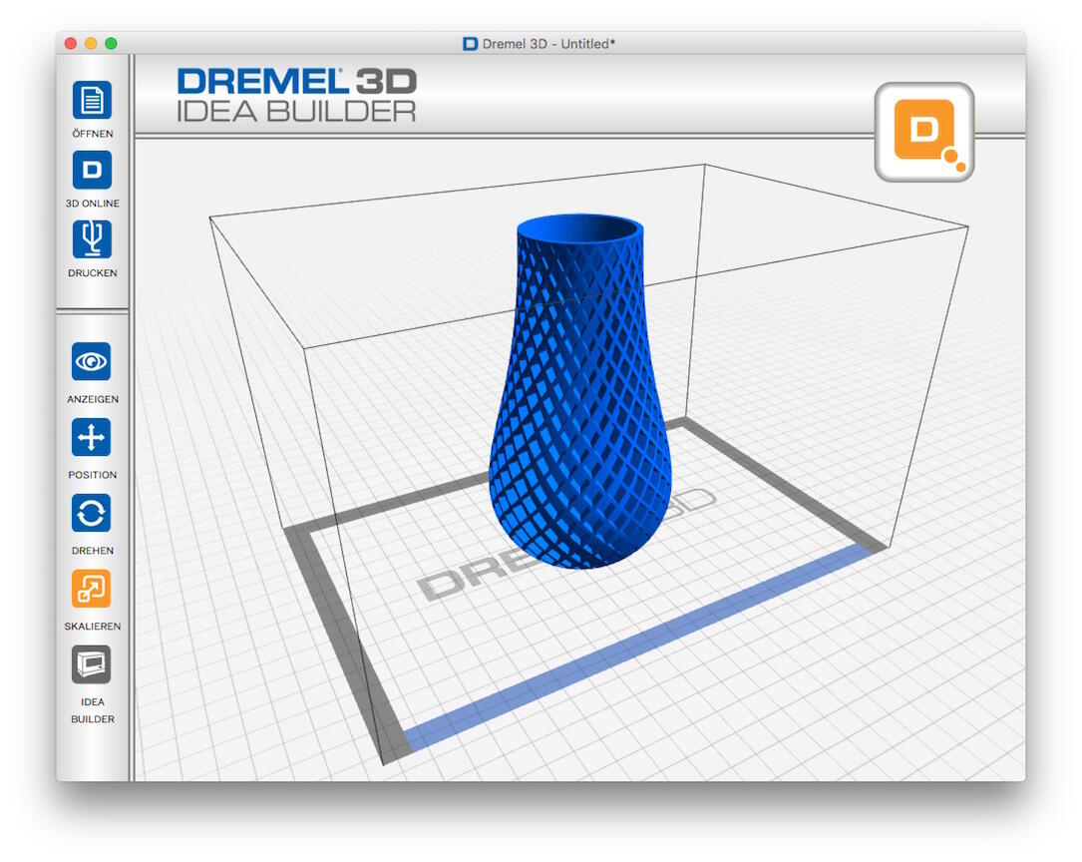
Task: Click the DREHEN label
Action: tap(93, 551)
